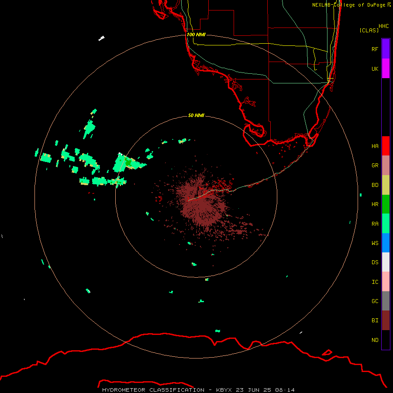Click the KBYX station identifier in footer
This screenshot has height=393, width=393.
pyautogui.click(x=224, y=390)
